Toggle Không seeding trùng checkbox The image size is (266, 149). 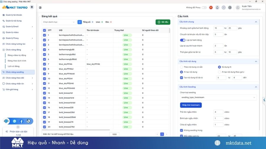coord(181,130)
